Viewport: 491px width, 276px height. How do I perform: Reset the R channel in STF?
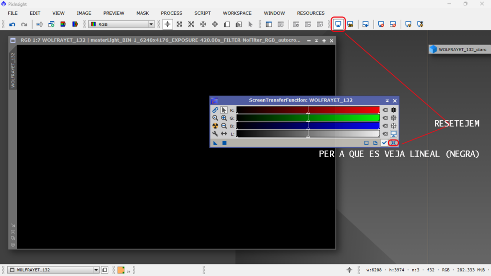point(385,110)
